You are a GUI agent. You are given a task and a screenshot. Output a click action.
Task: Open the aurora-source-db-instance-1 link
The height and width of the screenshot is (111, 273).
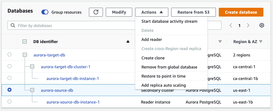(73, 102)
